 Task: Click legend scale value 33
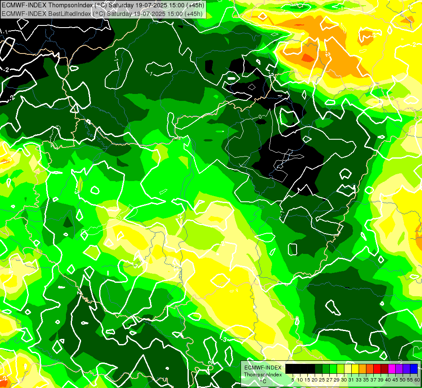[359, 380]
